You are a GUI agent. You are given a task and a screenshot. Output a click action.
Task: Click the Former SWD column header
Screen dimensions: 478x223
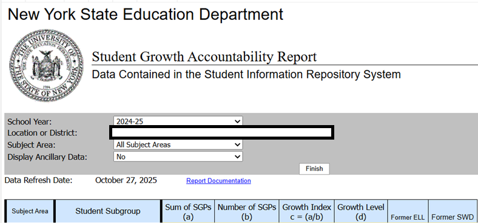tap(453, 212)
